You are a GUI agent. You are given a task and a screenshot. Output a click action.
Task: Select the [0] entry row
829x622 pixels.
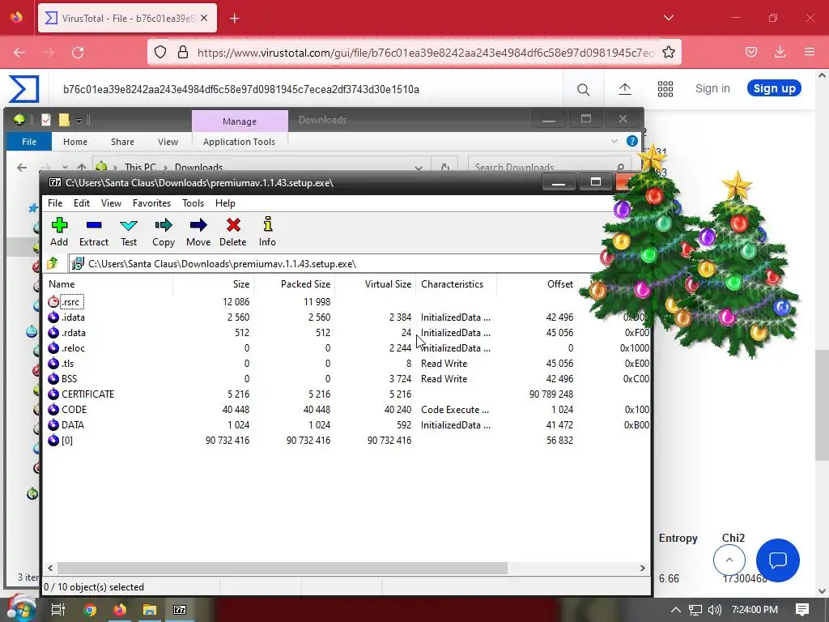click(346, 440)
